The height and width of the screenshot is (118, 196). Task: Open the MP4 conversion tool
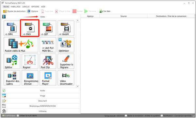tap(12, 28)
